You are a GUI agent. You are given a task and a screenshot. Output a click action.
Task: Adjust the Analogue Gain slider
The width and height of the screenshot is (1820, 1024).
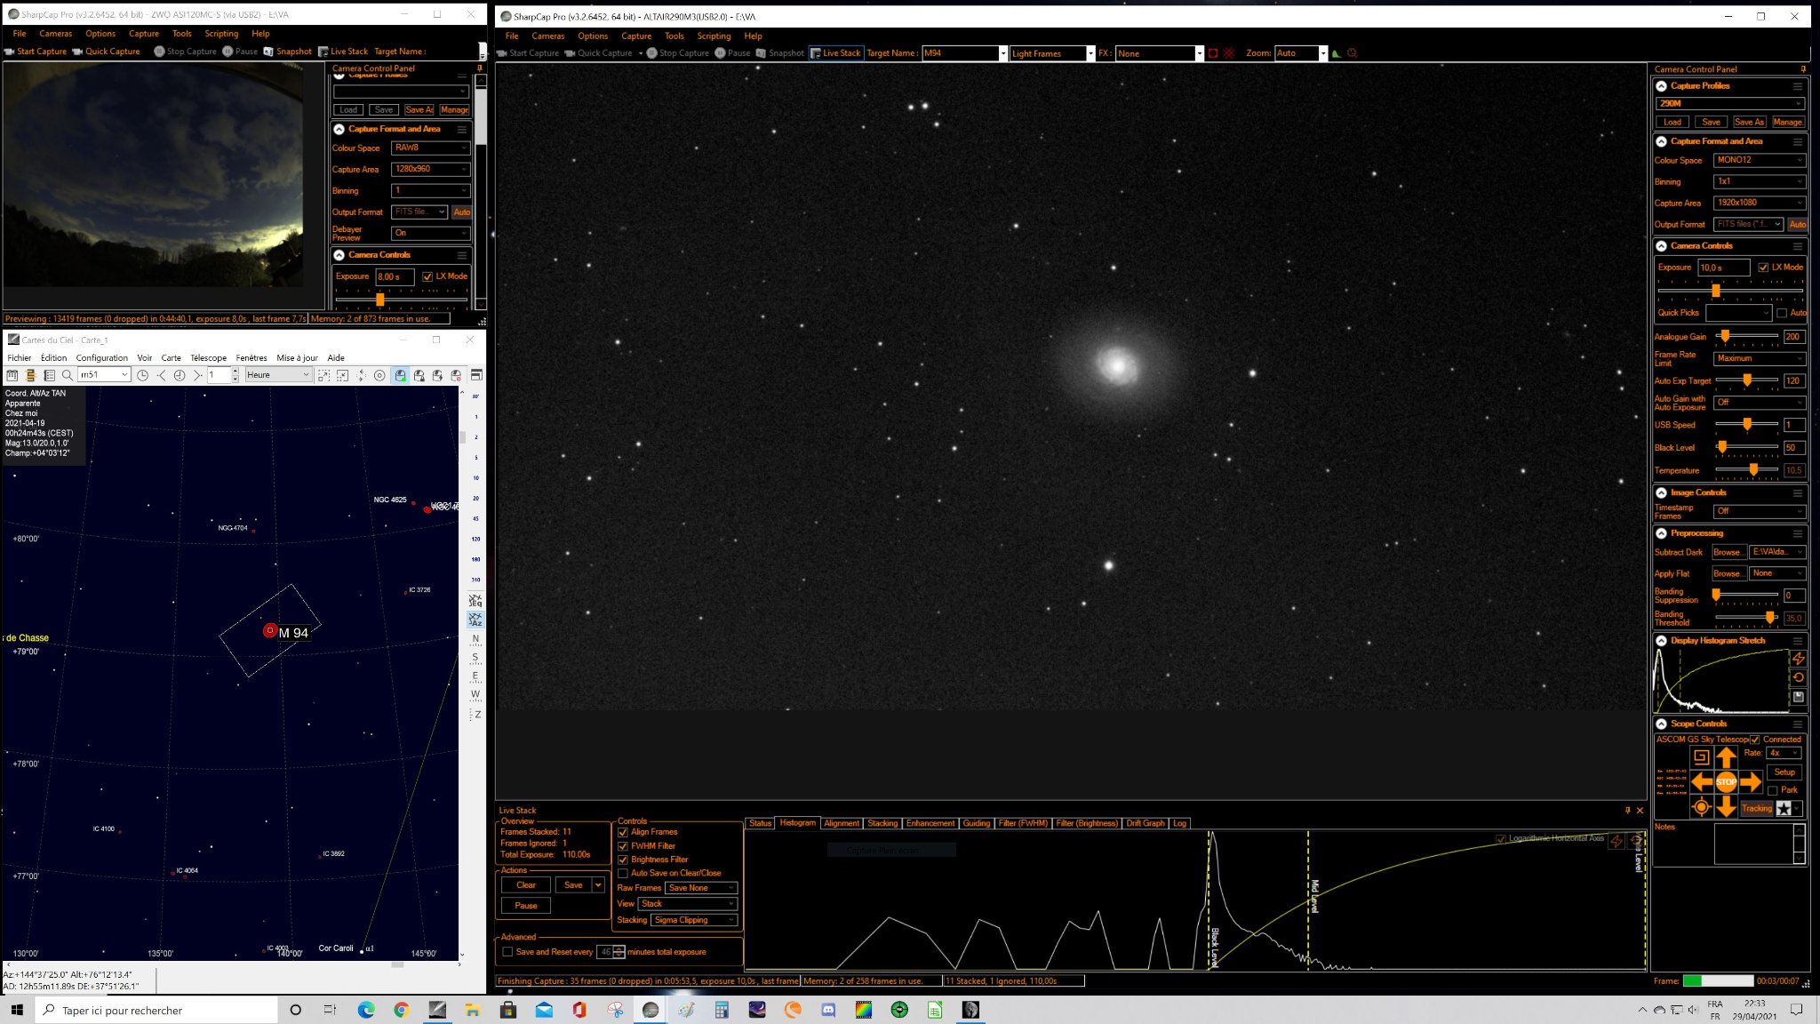(1725, 336)
